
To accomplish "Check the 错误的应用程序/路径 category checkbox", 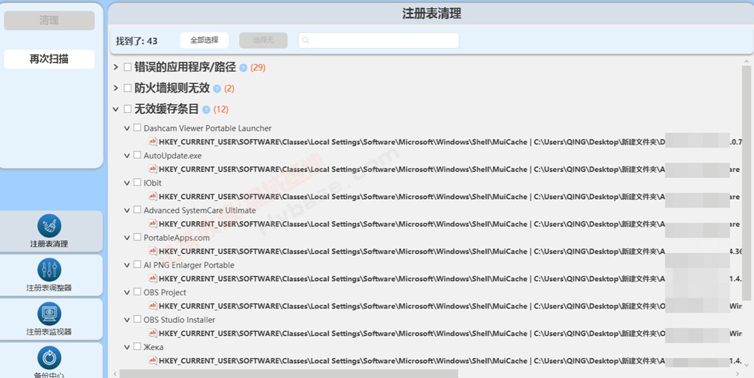I will [x=127, y=67].
